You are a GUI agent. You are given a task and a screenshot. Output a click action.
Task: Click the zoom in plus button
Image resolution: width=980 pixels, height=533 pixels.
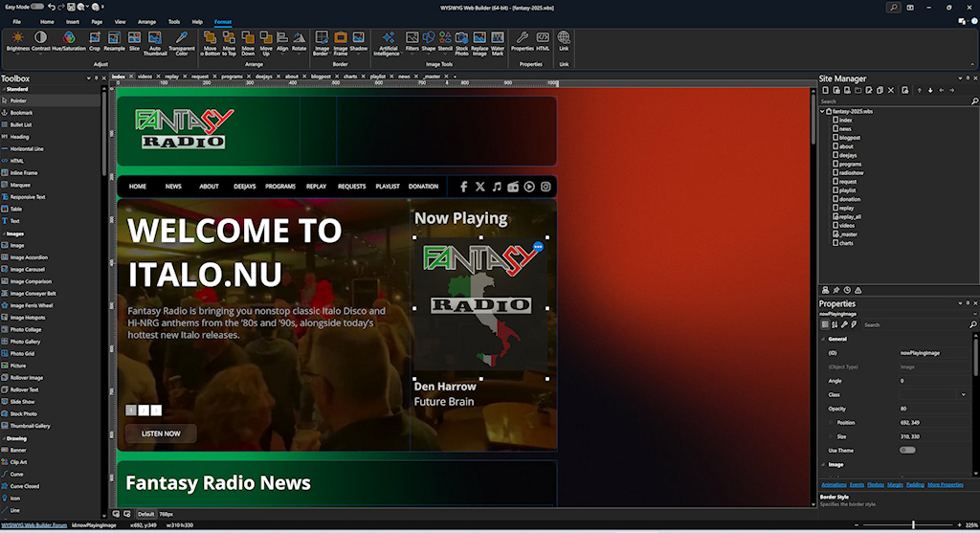coord(959,525)
